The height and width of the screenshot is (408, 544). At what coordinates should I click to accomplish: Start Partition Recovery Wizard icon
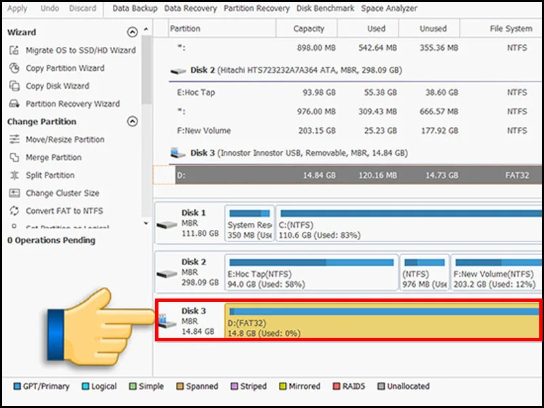tap(14, 104)
